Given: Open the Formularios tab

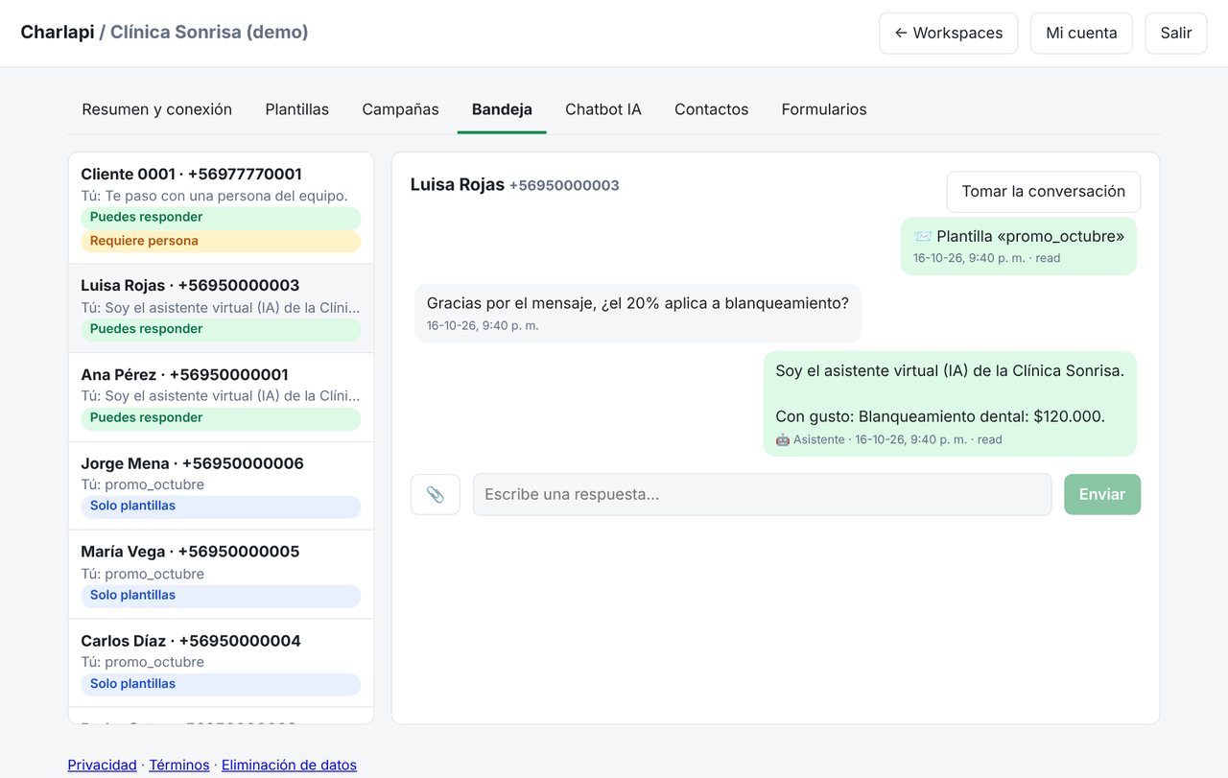Looking at the screenshot, I should click(824, 109).
